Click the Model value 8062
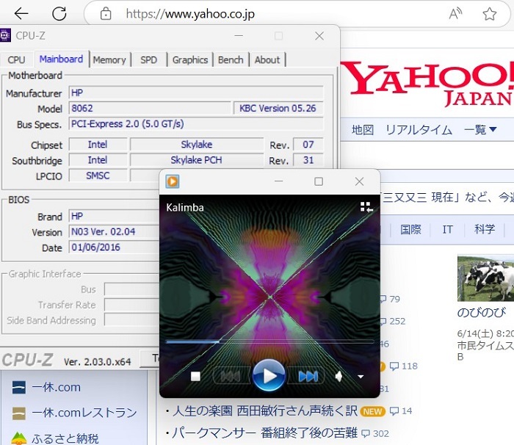This screenshot has height=445, width=514. tap(150, 108)
